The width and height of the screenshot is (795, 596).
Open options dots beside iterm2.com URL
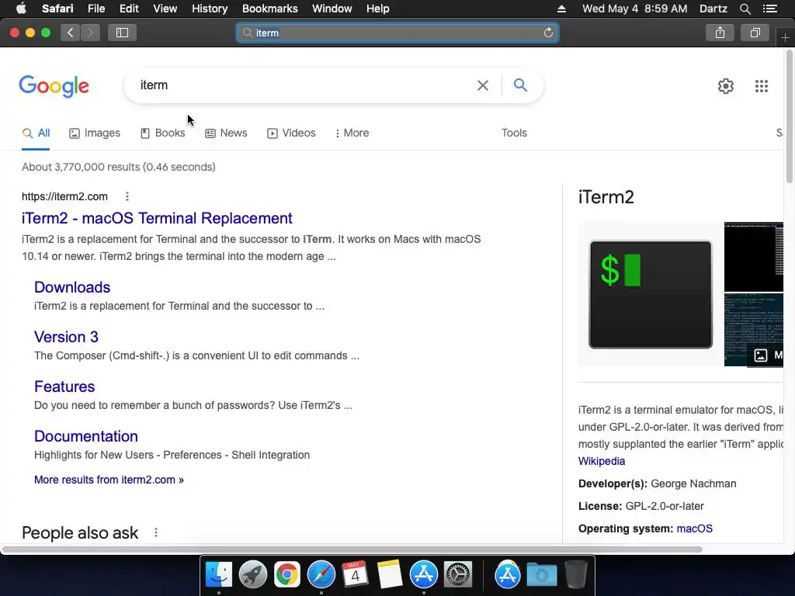point(127,196)
